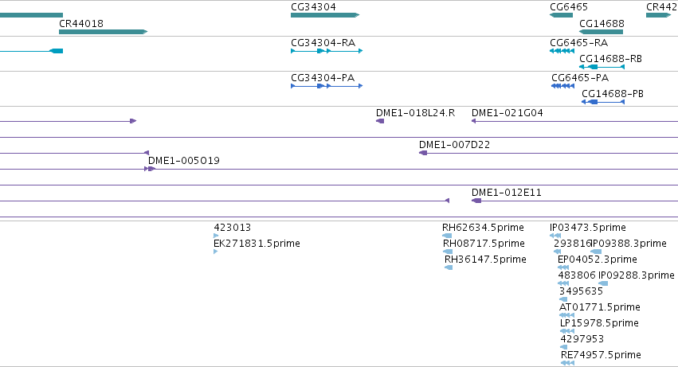The height and width of the screenshot is (367, 678).
Task: Select the RH62634.5prime EST feature
Action: pyautogui.click(x=447, y=236)
